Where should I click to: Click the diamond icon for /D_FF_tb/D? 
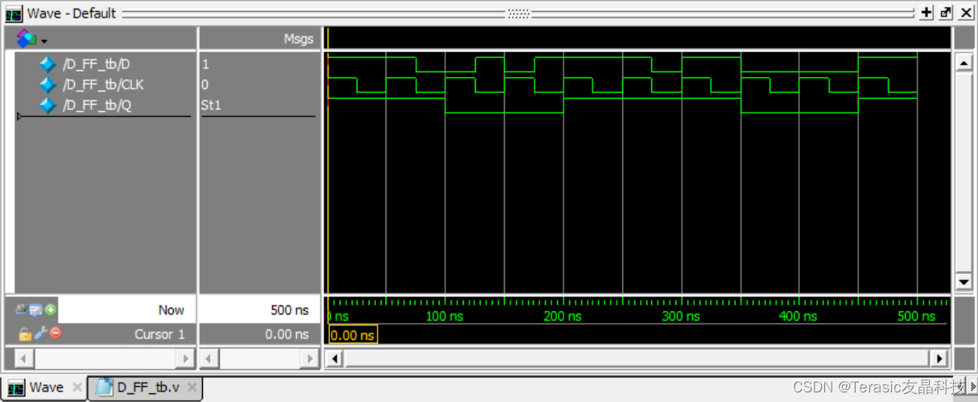[47, 64]
